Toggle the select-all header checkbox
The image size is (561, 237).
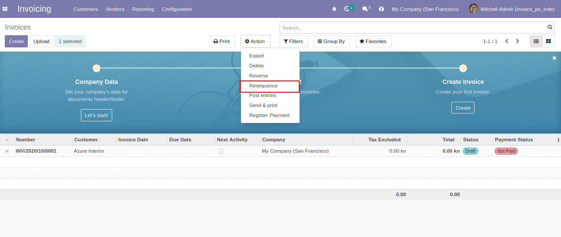[x=7, y=140]
